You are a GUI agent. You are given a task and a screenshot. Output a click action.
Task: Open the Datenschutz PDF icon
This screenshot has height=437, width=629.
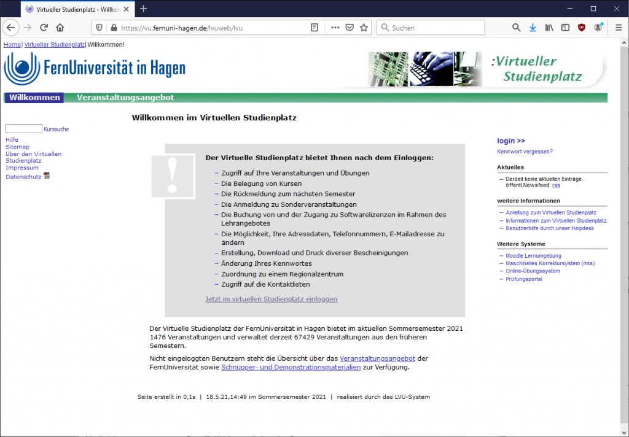point(47,176)
